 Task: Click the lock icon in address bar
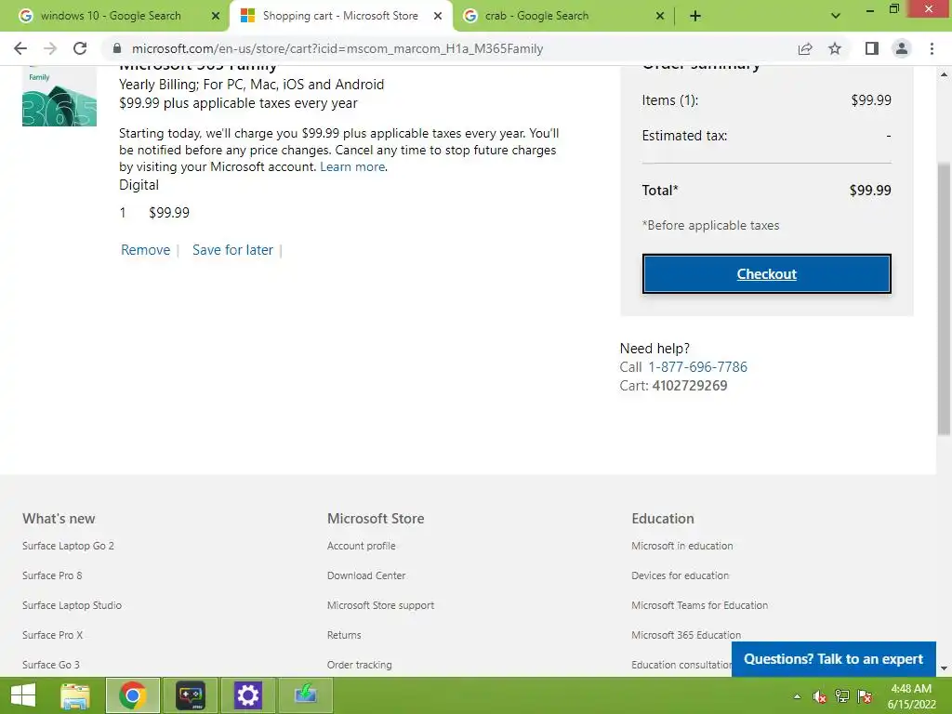(x=117, y=48)
